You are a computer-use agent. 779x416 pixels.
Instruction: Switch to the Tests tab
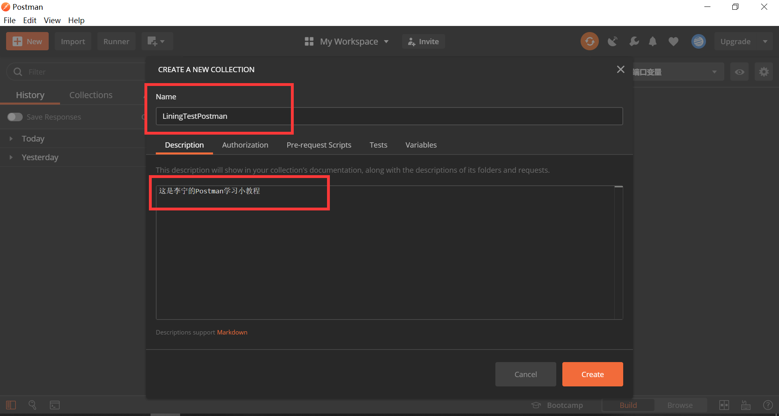(378, 145)
